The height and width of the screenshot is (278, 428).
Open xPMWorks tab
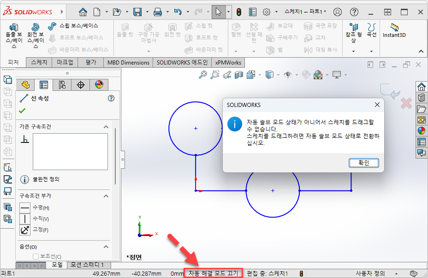tap(228, 63)
